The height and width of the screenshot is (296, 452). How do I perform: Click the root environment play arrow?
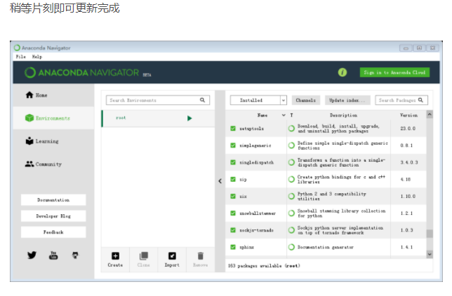pos(190,118)
